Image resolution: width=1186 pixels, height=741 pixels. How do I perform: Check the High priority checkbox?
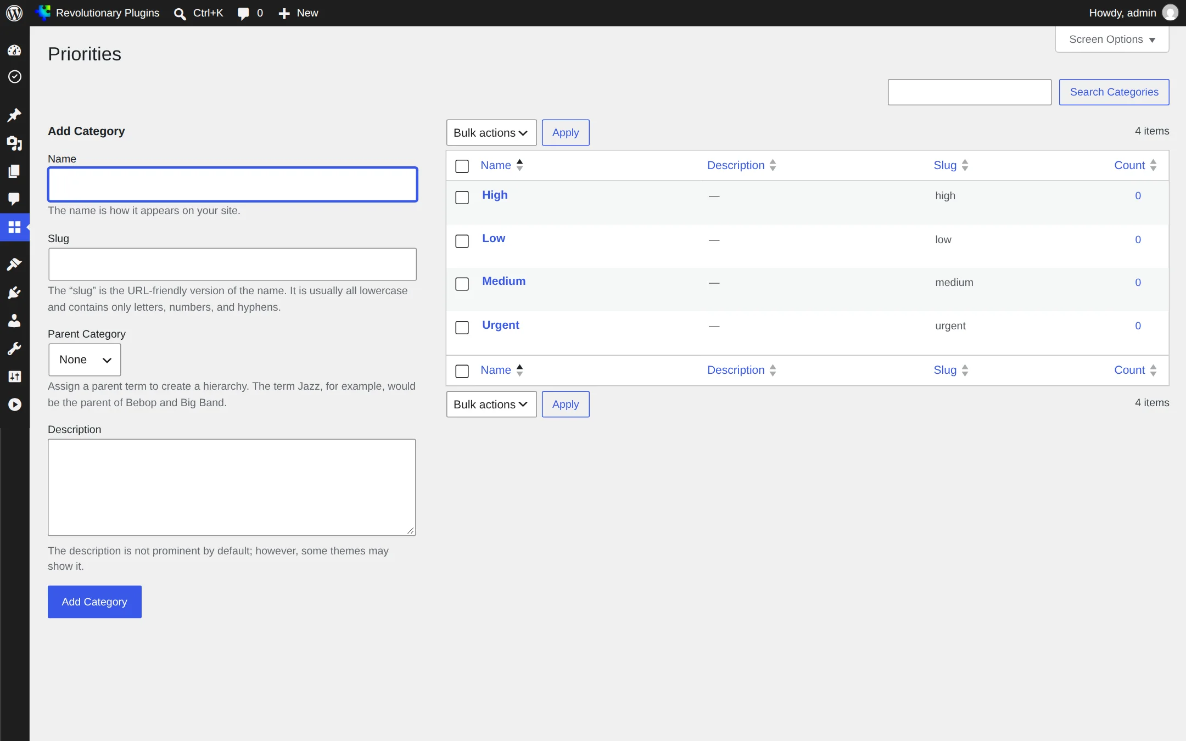pyautogui.click(x=462, y=197)
